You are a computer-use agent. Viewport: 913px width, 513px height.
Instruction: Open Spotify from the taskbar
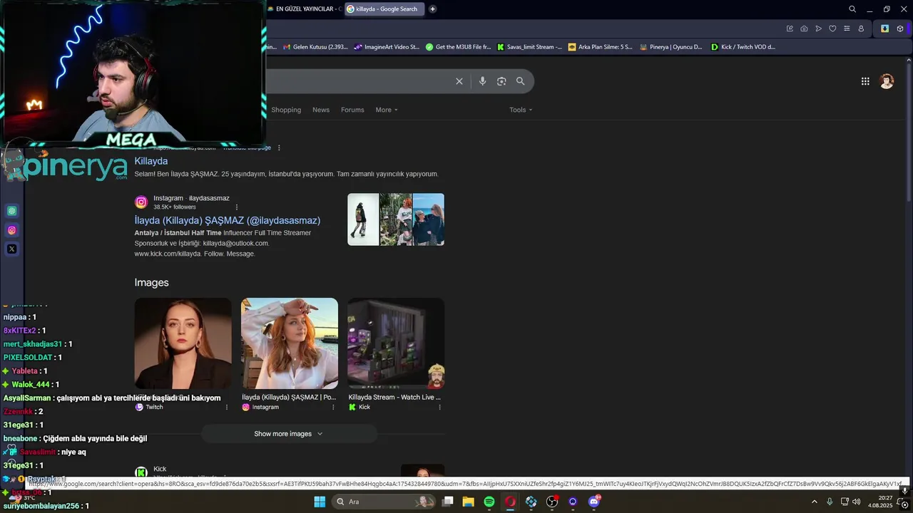click(x=489, y=502)
